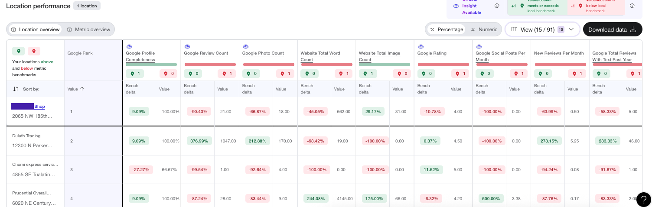Open the Shop location link in the first row

(39, 107)
